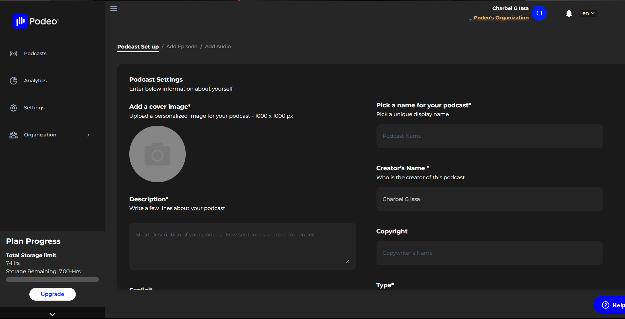This screenshot has width=625, height=319.
Task: Click the Charbel G Issa username
Action: (x=510, y=8)
